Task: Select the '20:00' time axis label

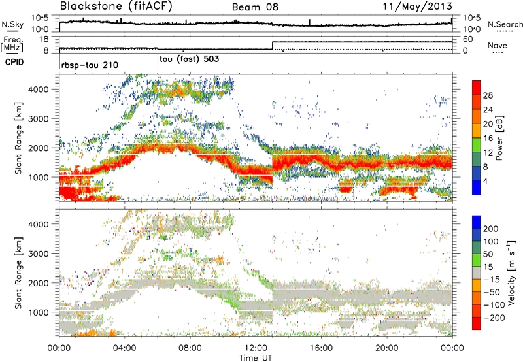Action: tap(387, 348)
